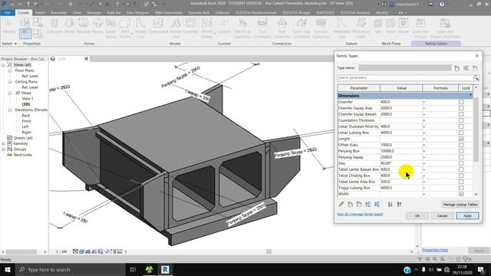Click the Family Types vertical scrollbar
Viewport: 491px width, 276px height.
tap(476, 130)
